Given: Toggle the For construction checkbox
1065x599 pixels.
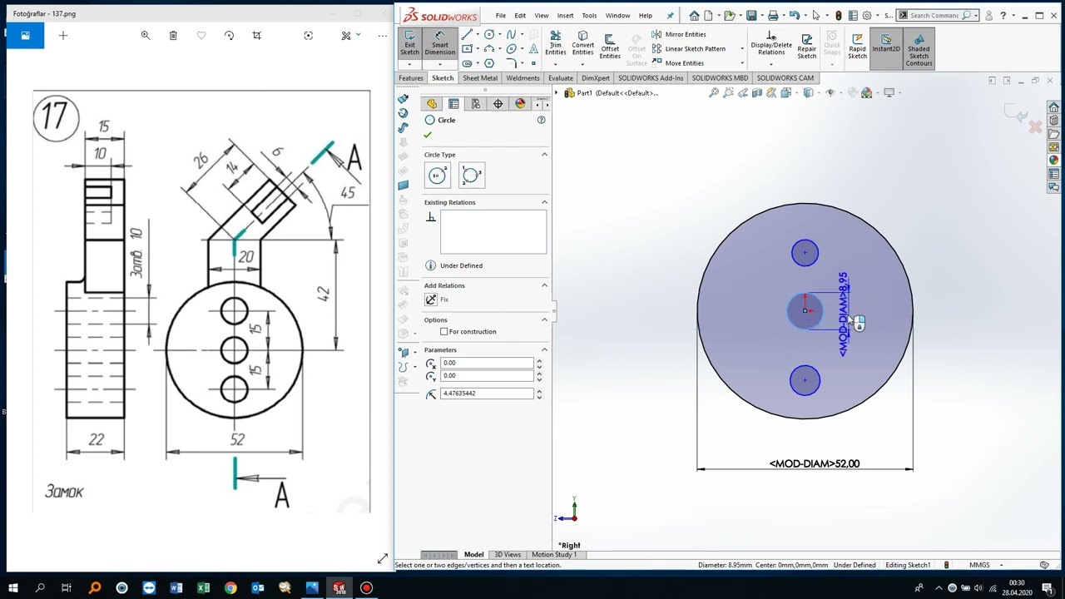Looking at the screenshot, I should (x=444, y=331).
